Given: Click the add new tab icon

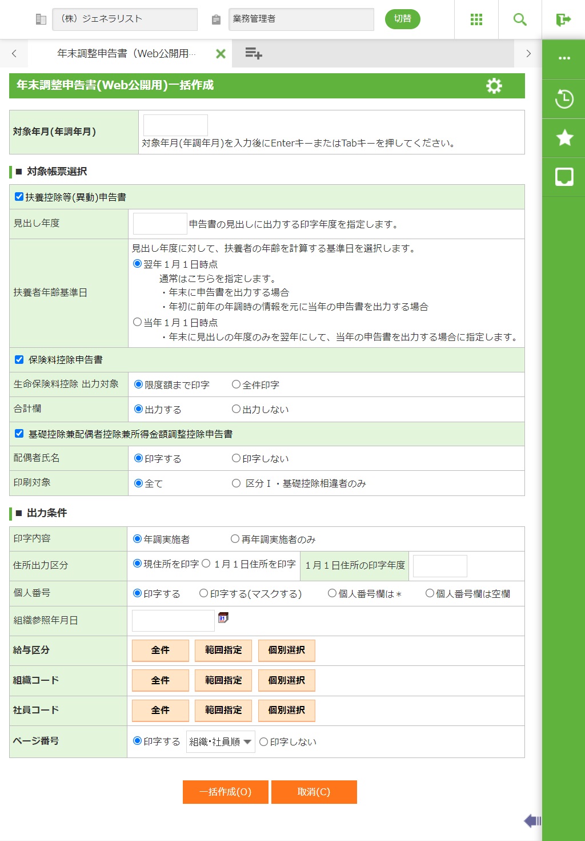Looking at the screenshot, I should pos(253,54).
